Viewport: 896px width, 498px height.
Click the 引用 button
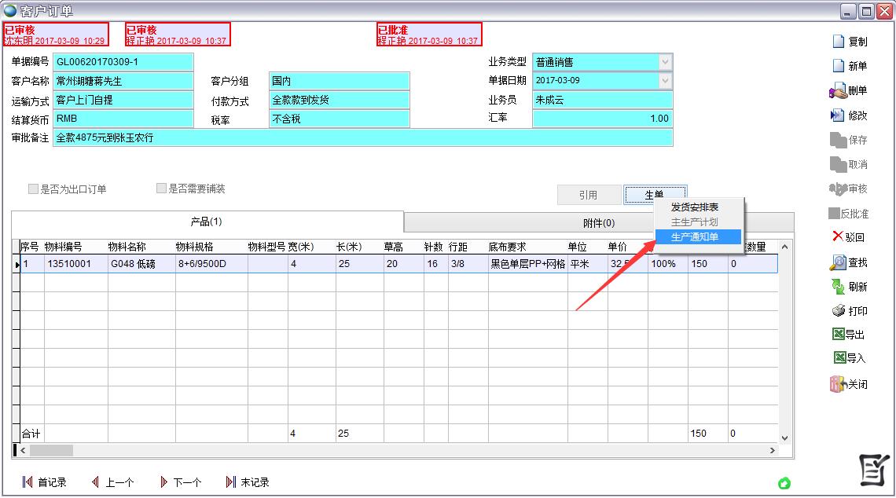(x=589, y=194)
